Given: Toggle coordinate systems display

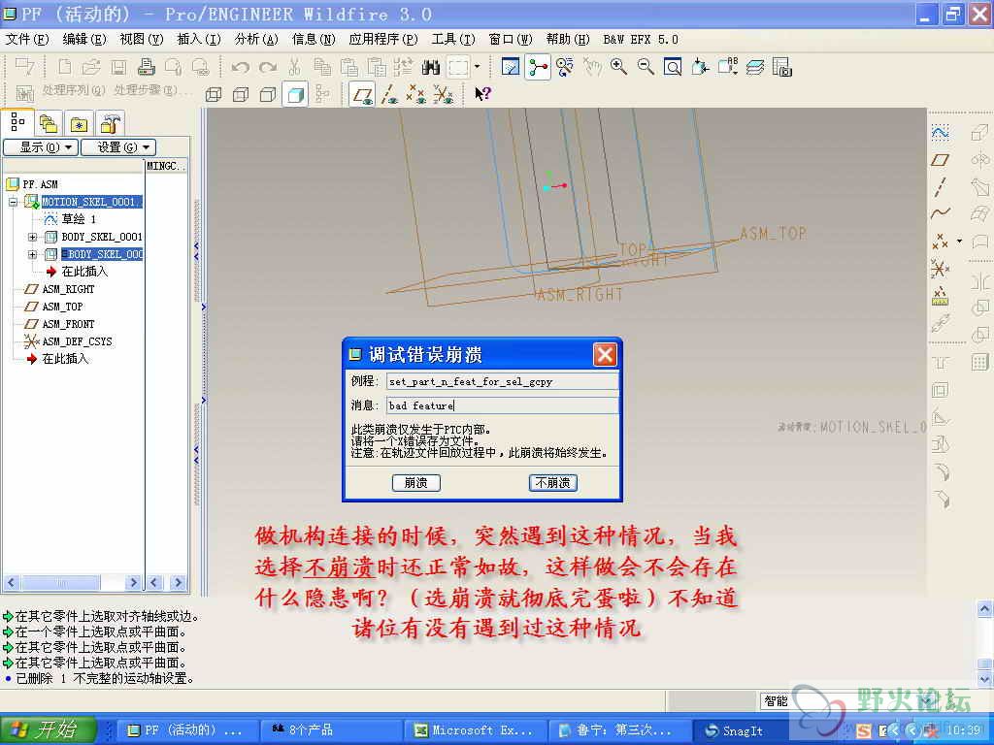Looking at the screenshot, I should coord(443,94).
